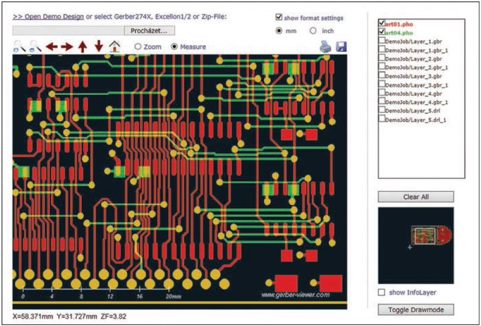Uncheck the art01.pho layer checkbox
This screenshot has width=481, height=326.
[382, 23]
